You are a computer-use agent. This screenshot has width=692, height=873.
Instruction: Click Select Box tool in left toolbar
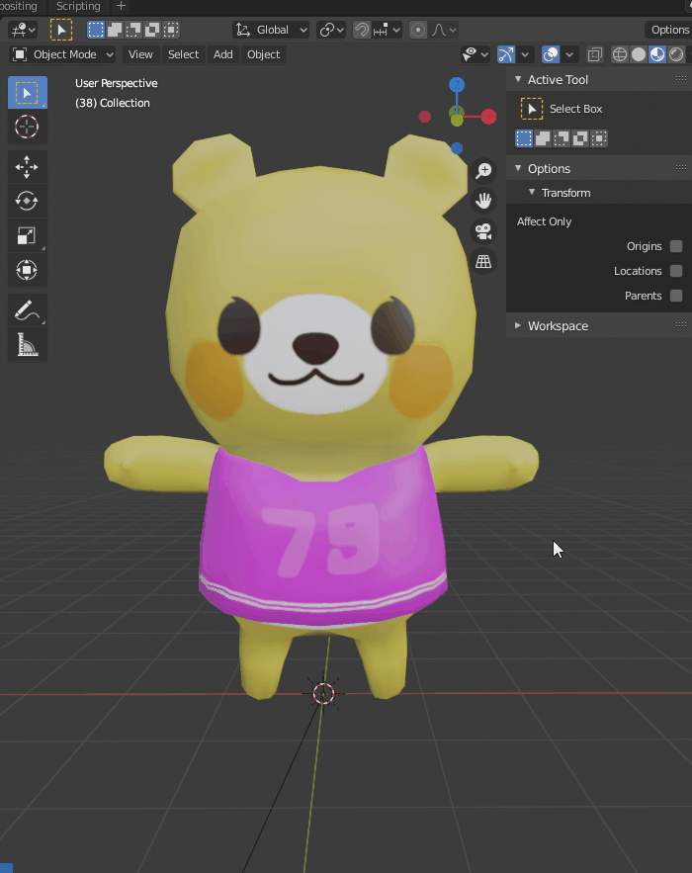(x=27, y=92)
